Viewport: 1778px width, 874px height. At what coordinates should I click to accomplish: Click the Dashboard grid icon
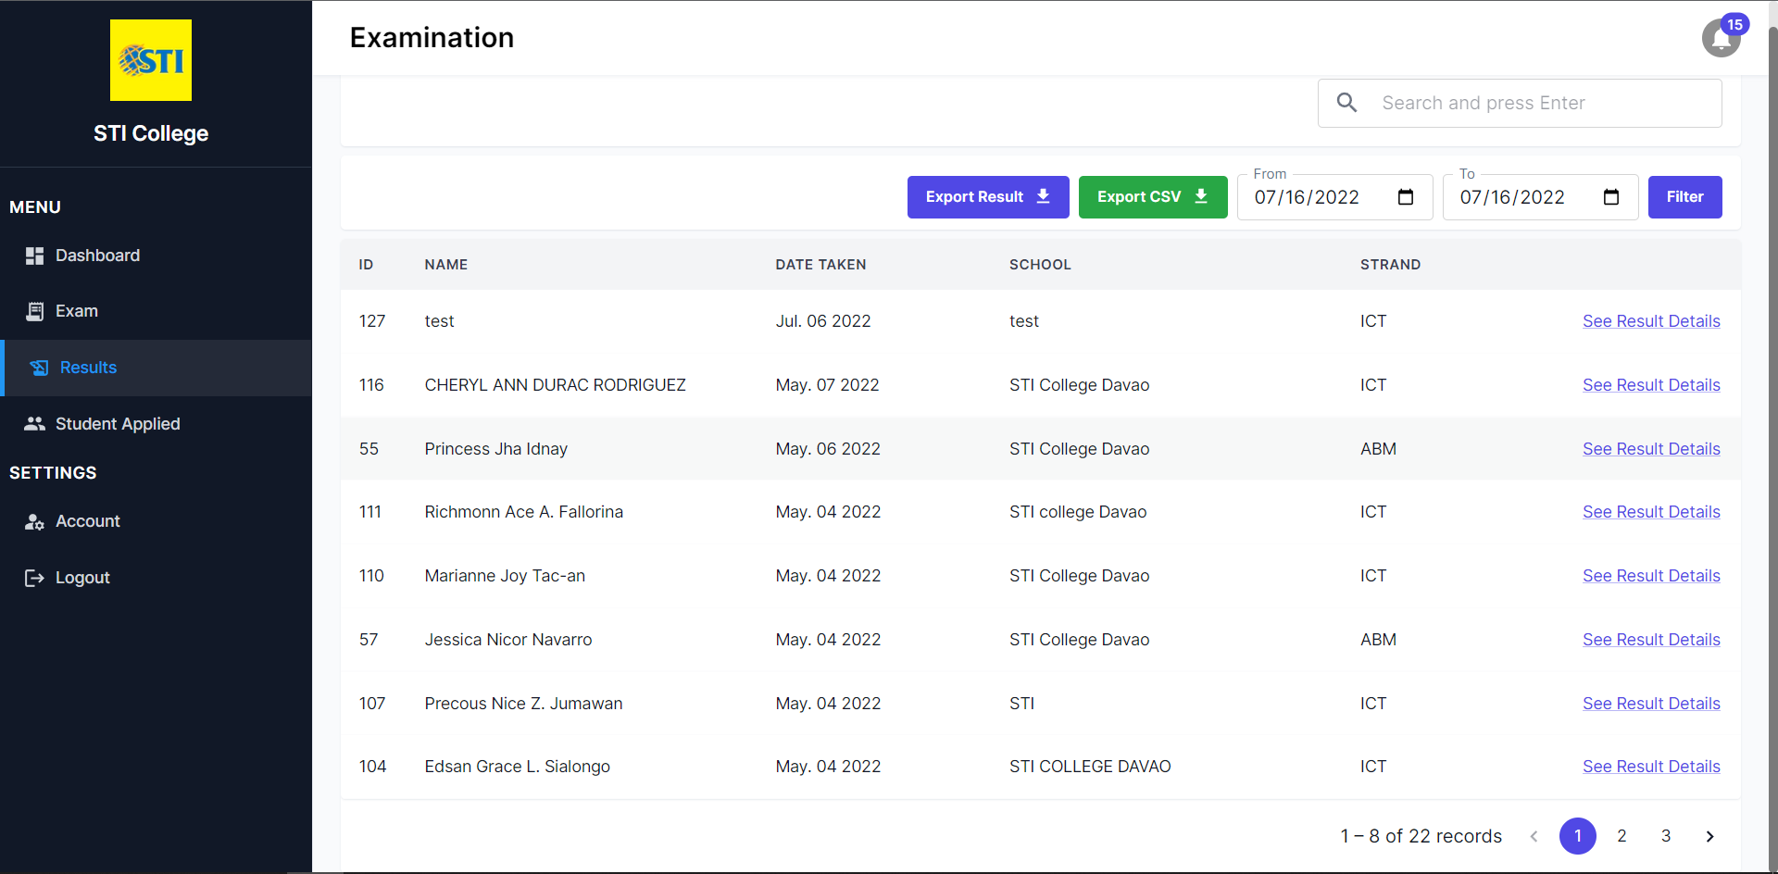(34, 256)
